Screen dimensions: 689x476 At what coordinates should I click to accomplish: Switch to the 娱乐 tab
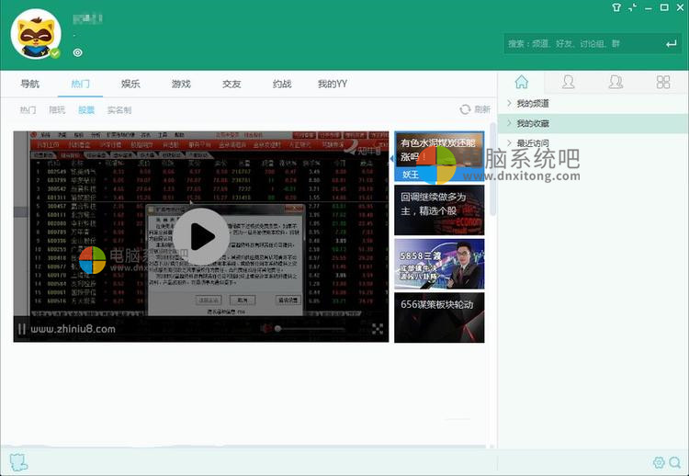130,84
